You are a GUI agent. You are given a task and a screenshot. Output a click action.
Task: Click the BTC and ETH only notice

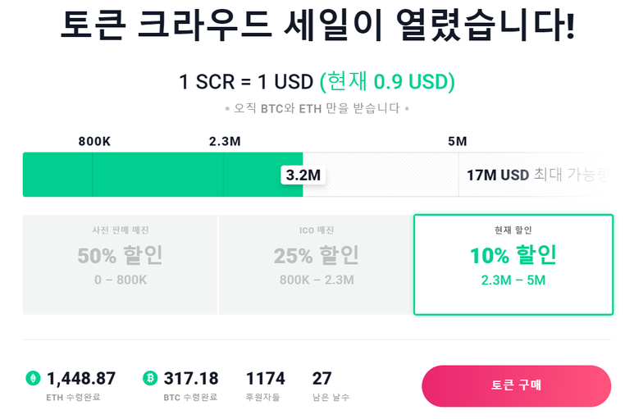[x=317, y=108]
